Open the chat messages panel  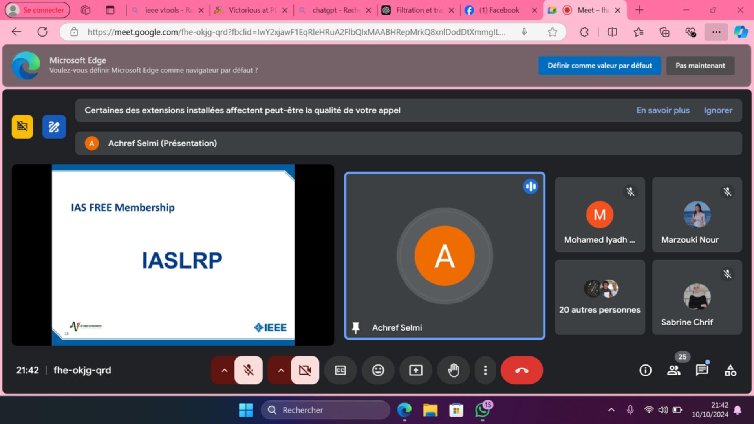702,370
